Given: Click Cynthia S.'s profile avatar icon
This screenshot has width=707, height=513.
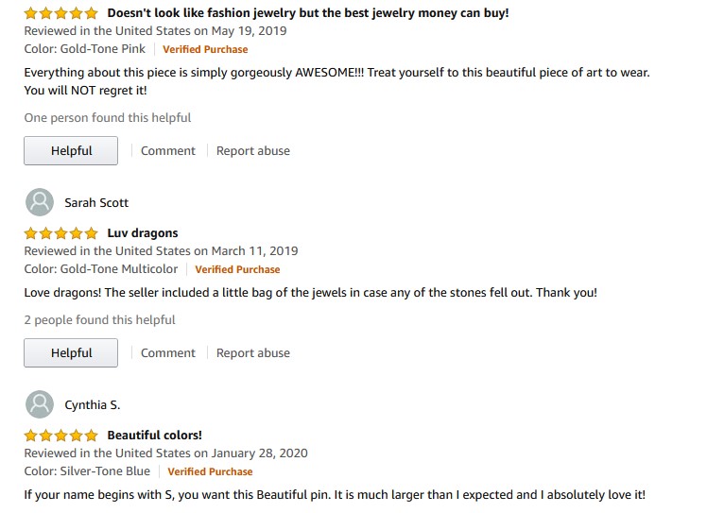Looking at the screenshot, I should click(40, 404).
